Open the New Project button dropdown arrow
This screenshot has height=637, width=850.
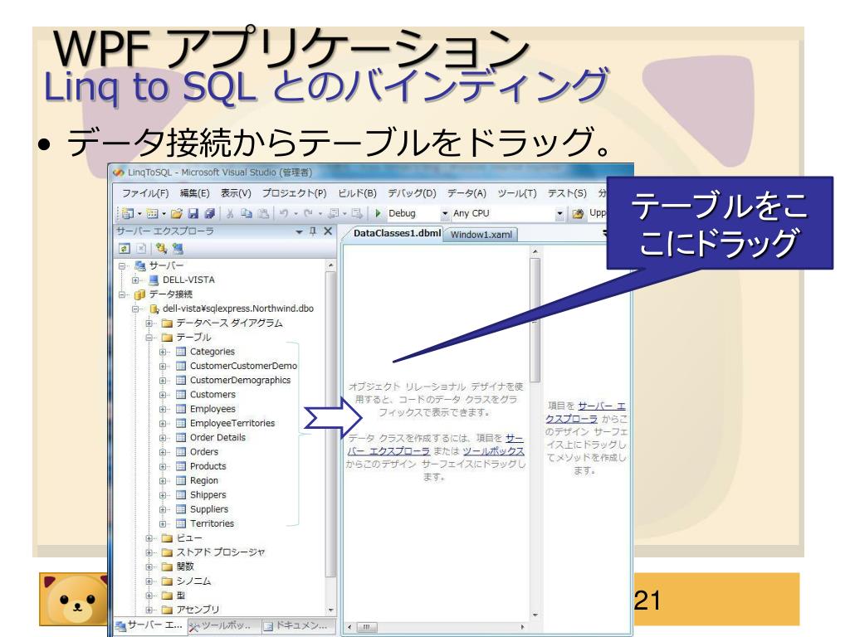[x=139, y=213]
